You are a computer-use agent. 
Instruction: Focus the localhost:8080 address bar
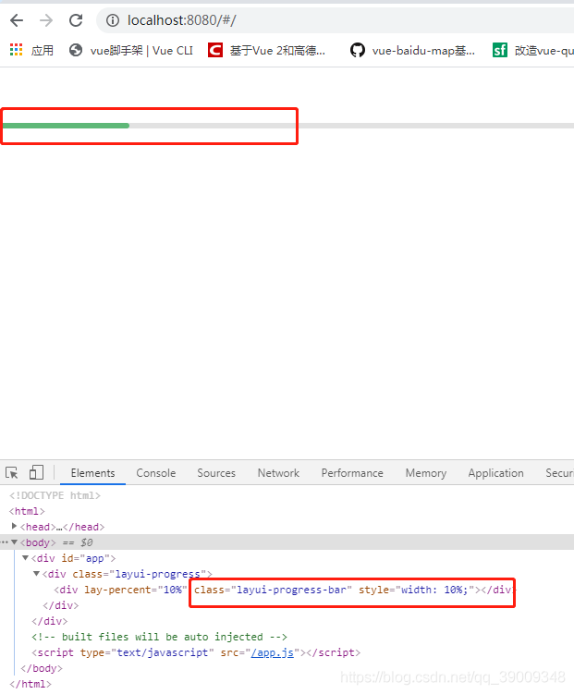[x=335, y=20]
